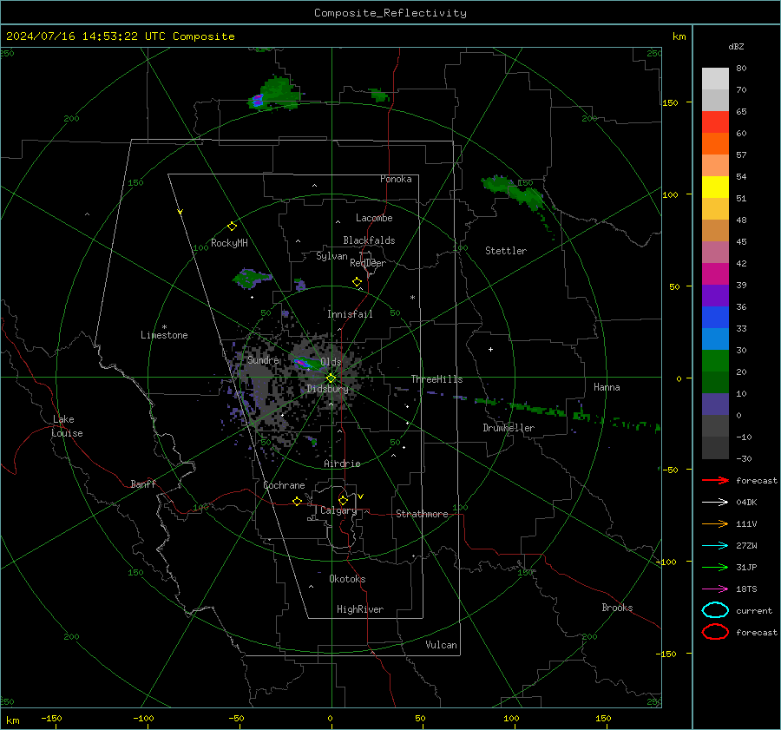The image size is (781, 730).
Task: Click the yellow radar-center diamond near Olds
Action: point(331,378)
